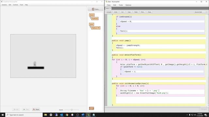The height and width of the screenshot is (117, 209).
Task: Click the Compile button
Action: click(x=109, y=12)
